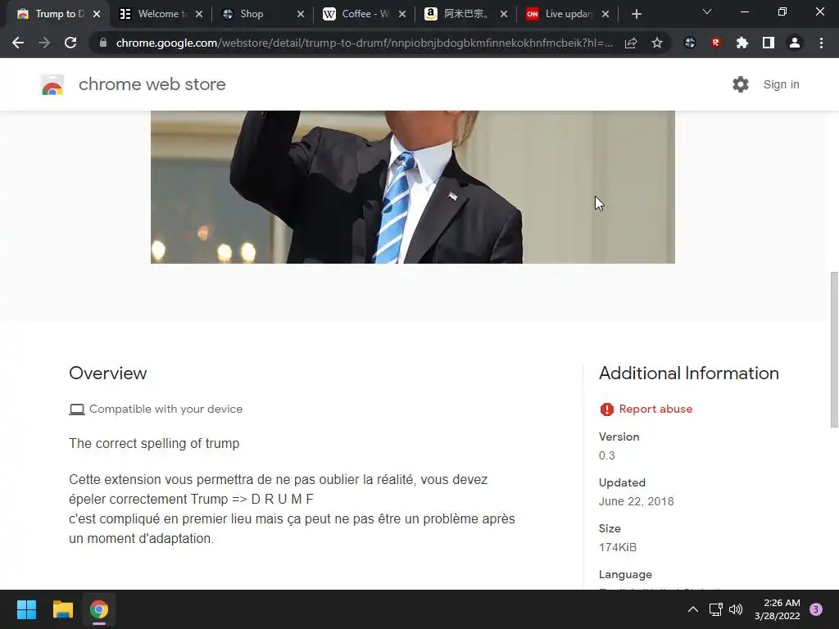Viewport: 839px width, 629px height.
Task: Click the forward navigation arrow
Action: [x=44, y=43]
